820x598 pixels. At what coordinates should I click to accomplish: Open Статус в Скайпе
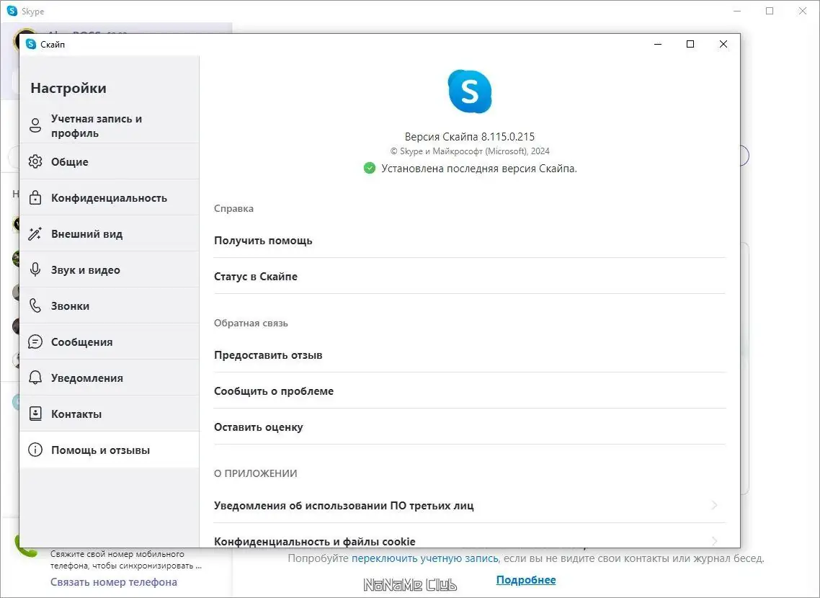click(x=470, y=277)
